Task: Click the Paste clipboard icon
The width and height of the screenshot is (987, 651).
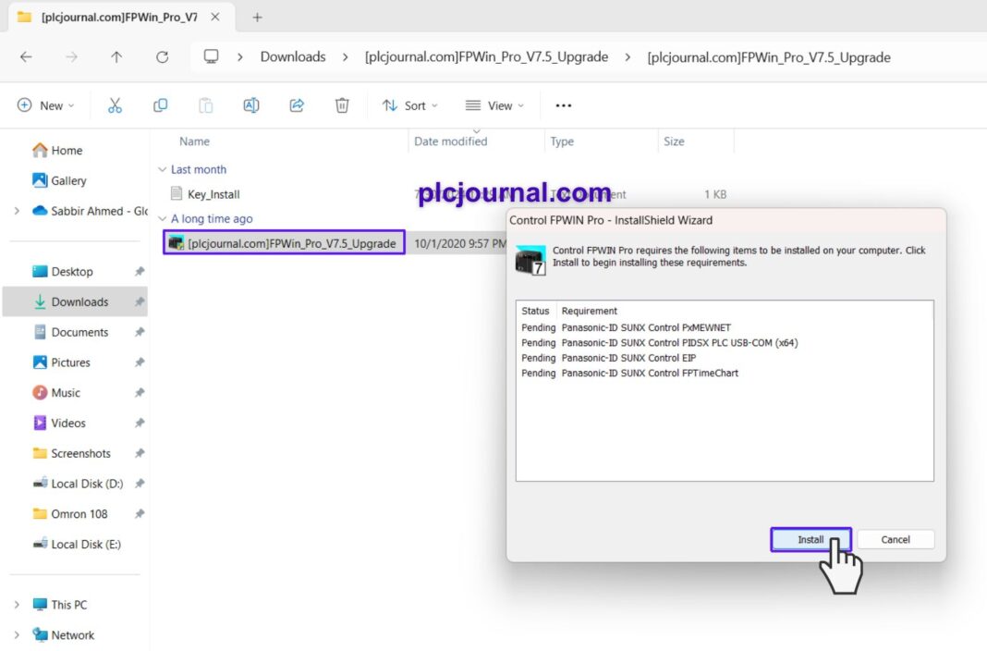Action: pos(206,105)
